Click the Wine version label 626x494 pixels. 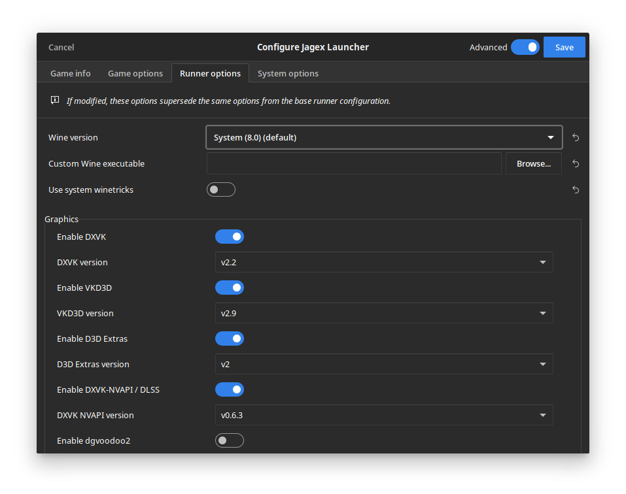pyautogui.click(x=73, y=138)
